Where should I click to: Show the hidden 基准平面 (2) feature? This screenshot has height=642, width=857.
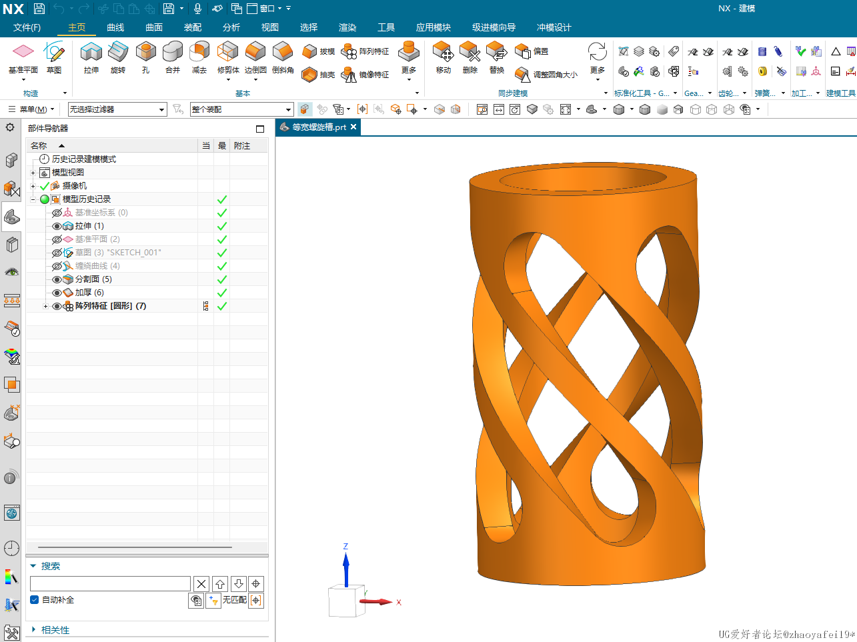tap(57, 239)
